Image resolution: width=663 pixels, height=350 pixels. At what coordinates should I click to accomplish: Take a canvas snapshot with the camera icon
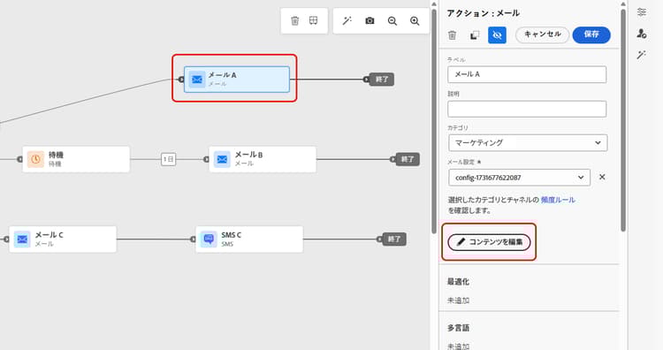pos(370,20)
